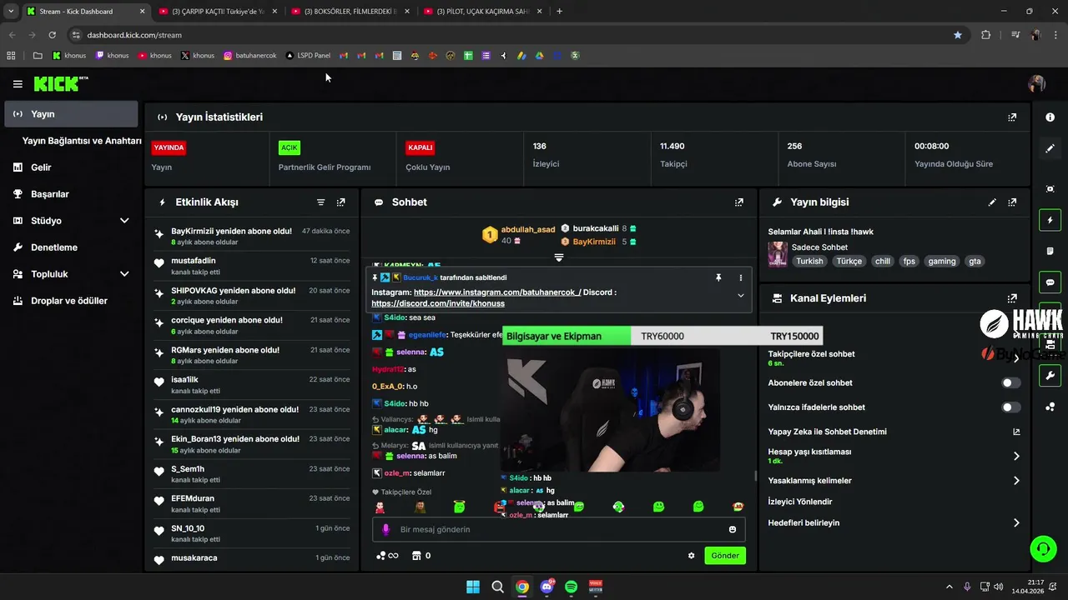Switch to the ÇARPIP KAÇTI YouTube tab
The height and width of the screenshot is (600, 1068).
coord(218,12)
